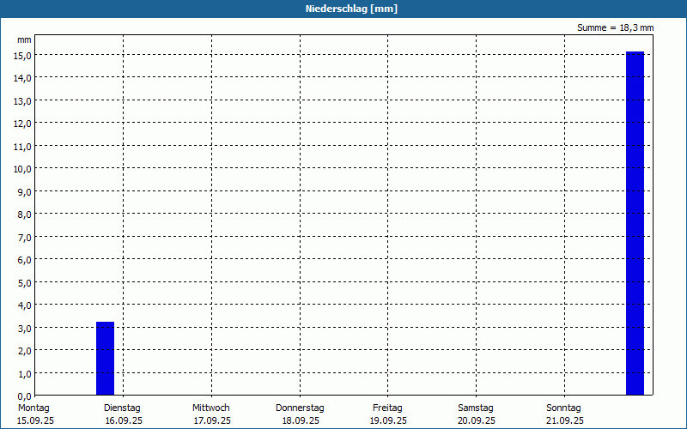Click the 2,0 y-axis value

(24, 351)
